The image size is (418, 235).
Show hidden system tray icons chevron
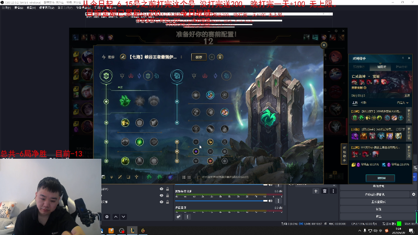[x=359, y=230]
